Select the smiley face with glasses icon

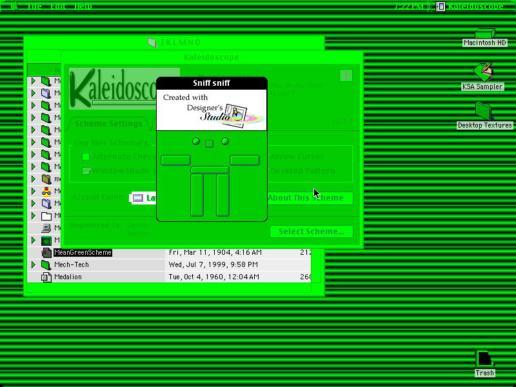(x=46, y=191)
